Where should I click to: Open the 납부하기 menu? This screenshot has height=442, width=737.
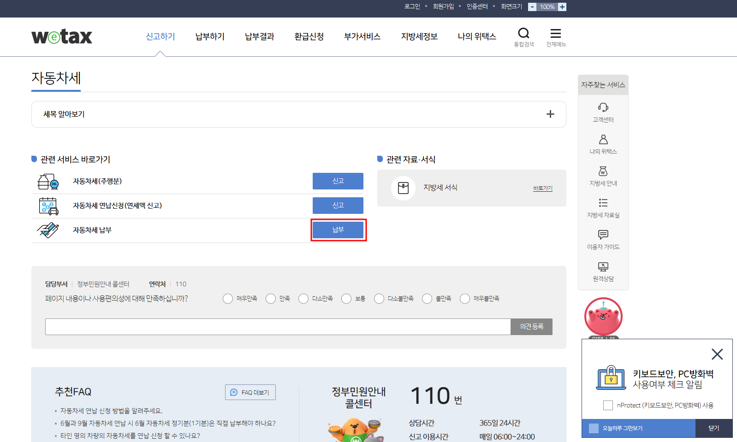210,36
